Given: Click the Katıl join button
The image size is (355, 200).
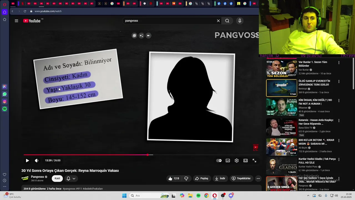Looking at the screenshot, I should (57, 178).
